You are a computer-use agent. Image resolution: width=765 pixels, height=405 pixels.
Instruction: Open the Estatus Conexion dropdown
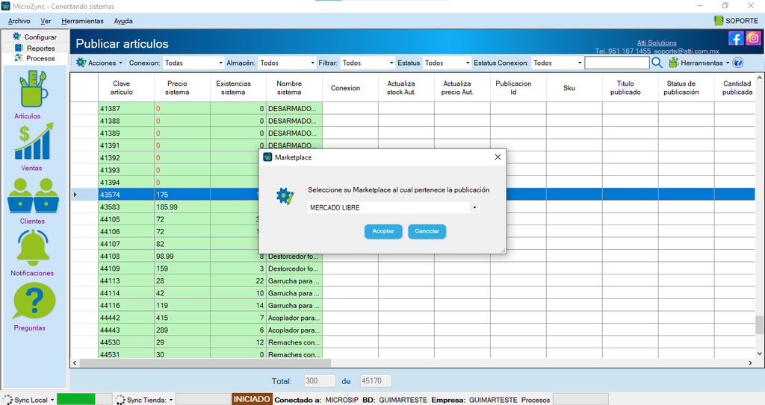point(557,63)
